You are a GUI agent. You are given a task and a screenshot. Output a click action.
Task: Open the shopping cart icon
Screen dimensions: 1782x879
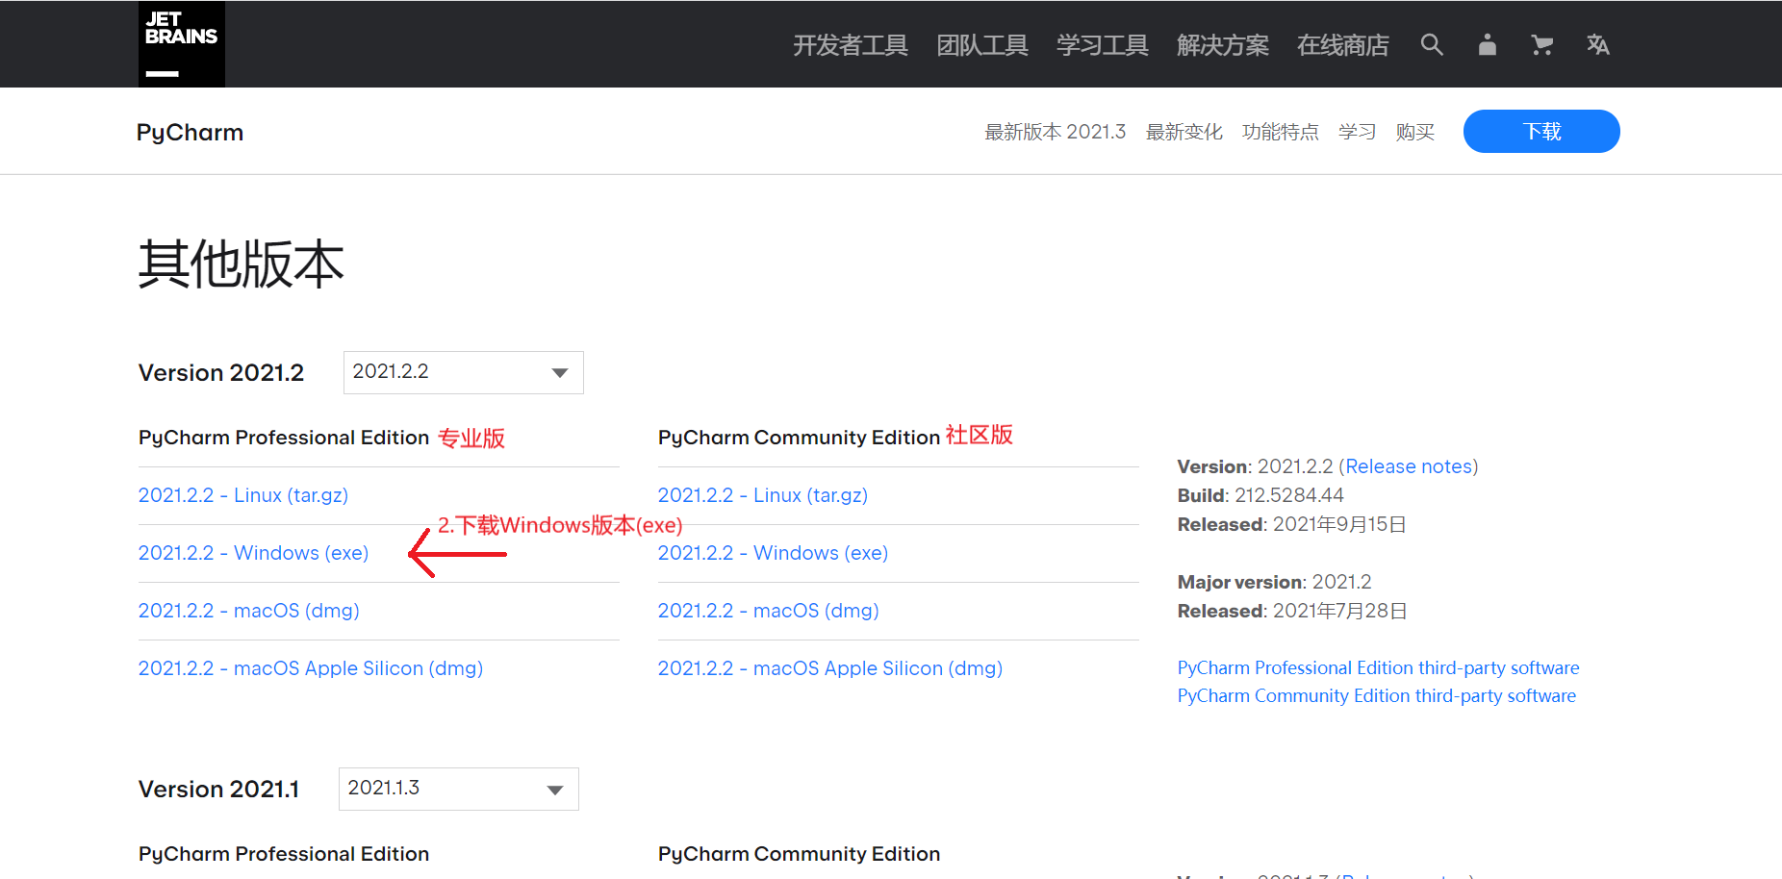[x=1542, y=44]
